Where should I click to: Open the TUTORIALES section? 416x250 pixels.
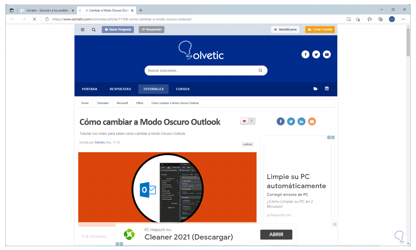point(154,89)
